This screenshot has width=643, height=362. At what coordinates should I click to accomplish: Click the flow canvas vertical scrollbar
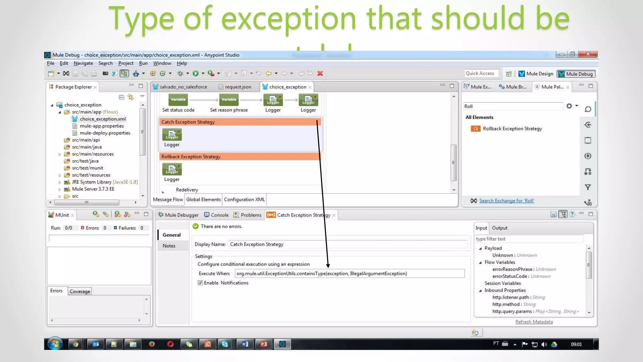pos(453,162)
